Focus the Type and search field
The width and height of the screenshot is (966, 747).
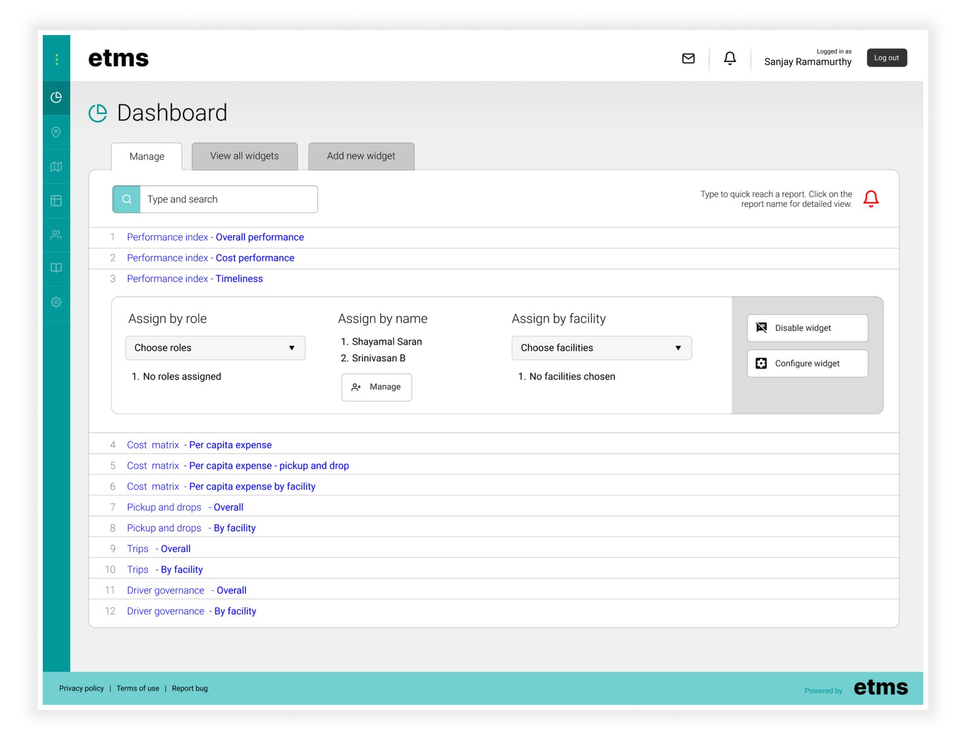pyautogui.click(x=228, y=200)
